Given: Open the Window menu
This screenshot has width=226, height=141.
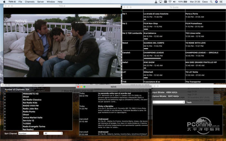Looking at the screenshot, I should [x=51, y=2].
